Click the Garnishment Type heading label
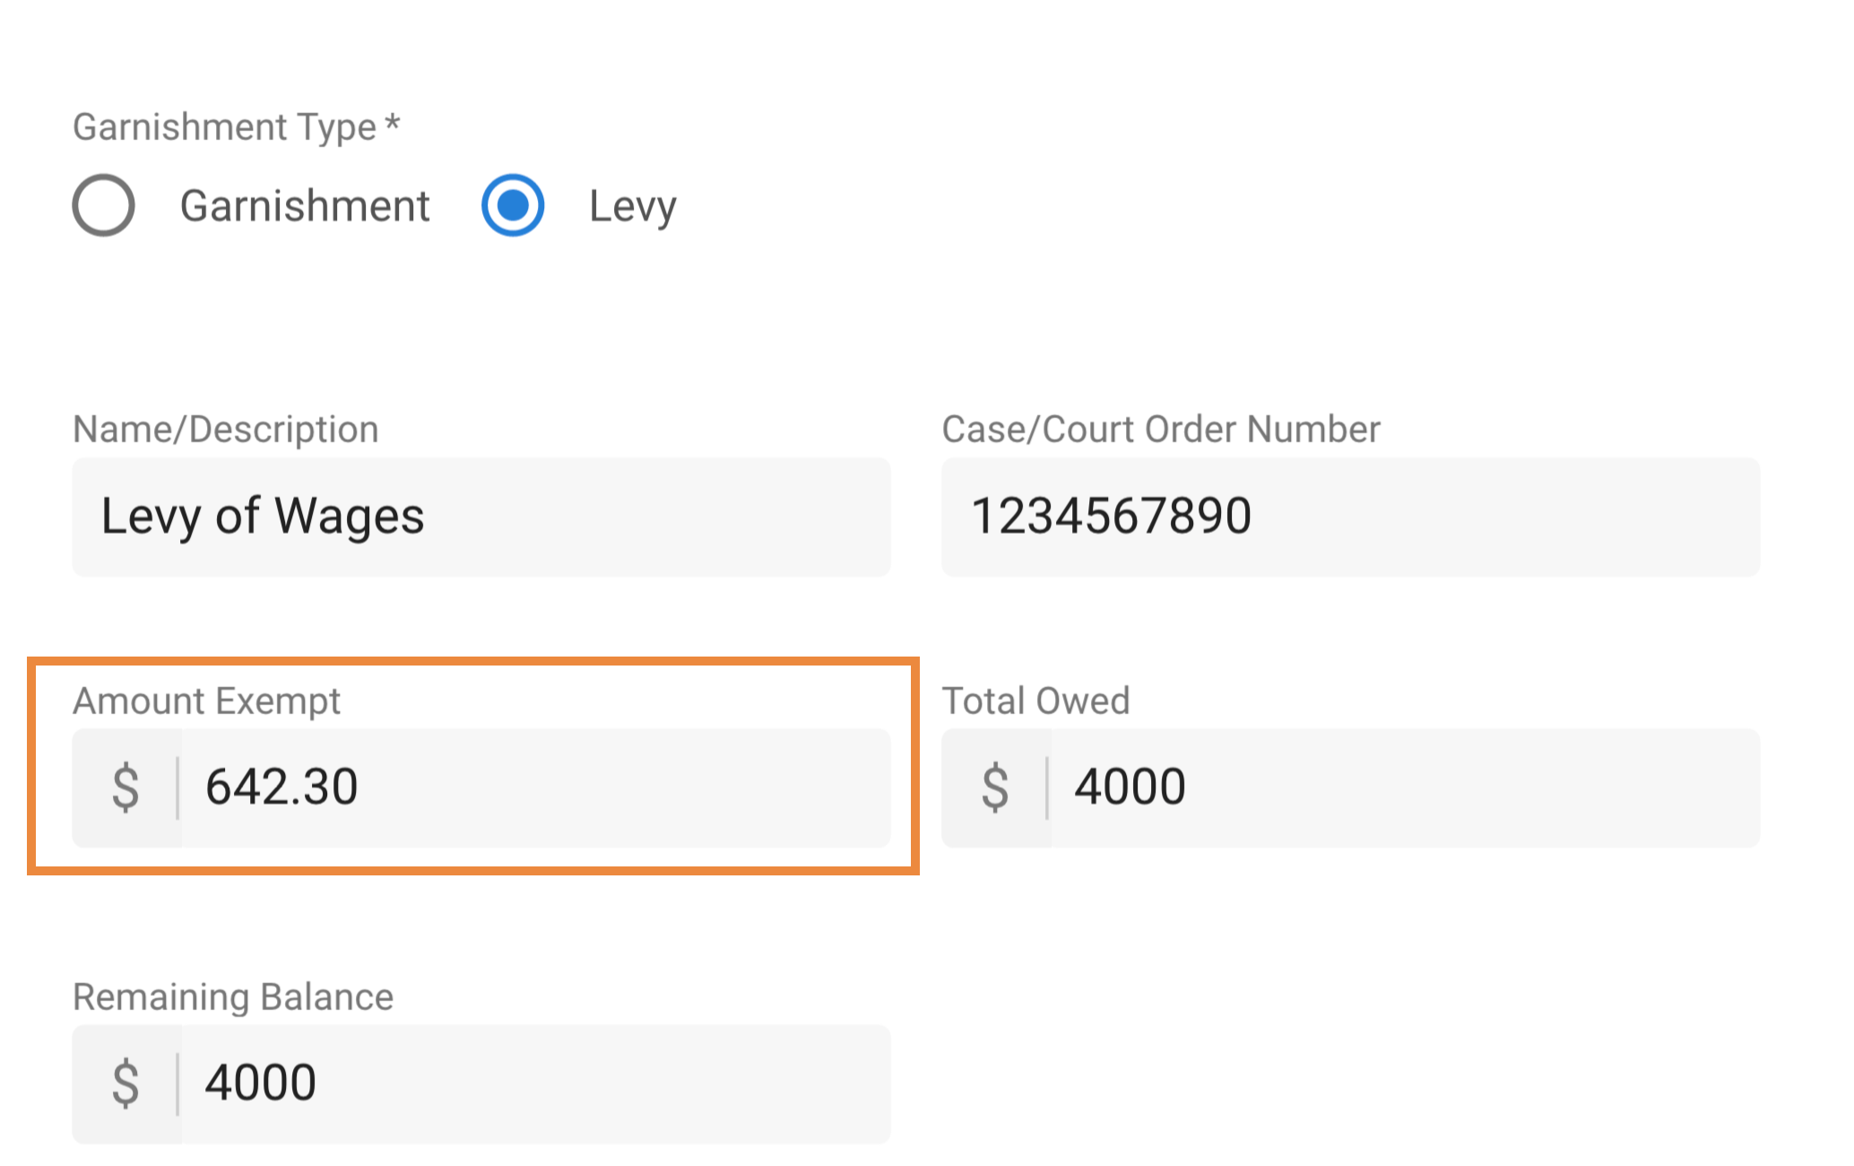This screenshot has width=1854, height=1166. [224, 127]
